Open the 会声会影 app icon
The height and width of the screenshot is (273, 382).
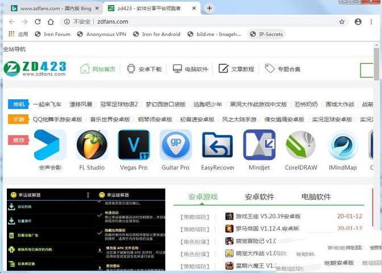click(50, 145)
